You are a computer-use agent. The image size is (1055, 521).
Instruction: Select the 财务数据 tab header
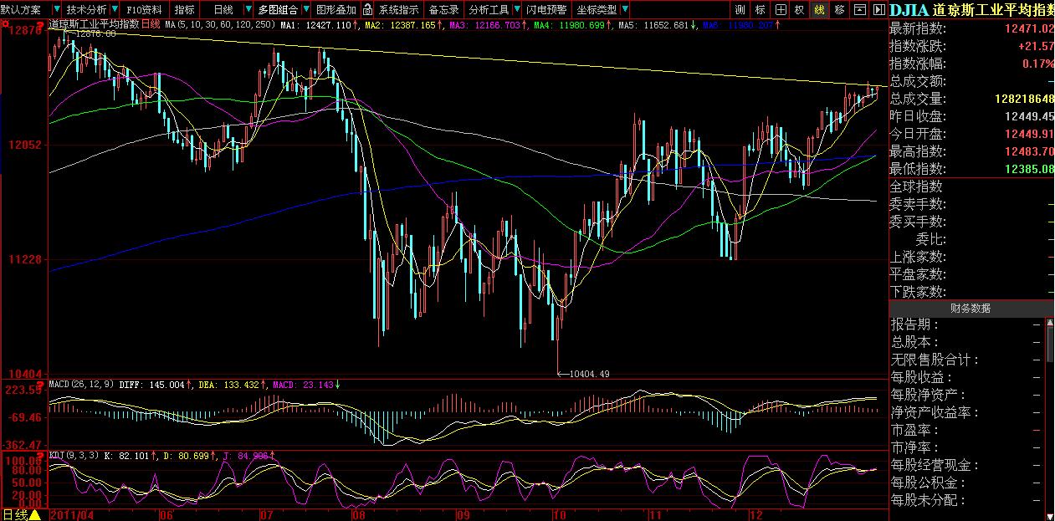pos(970,308)
